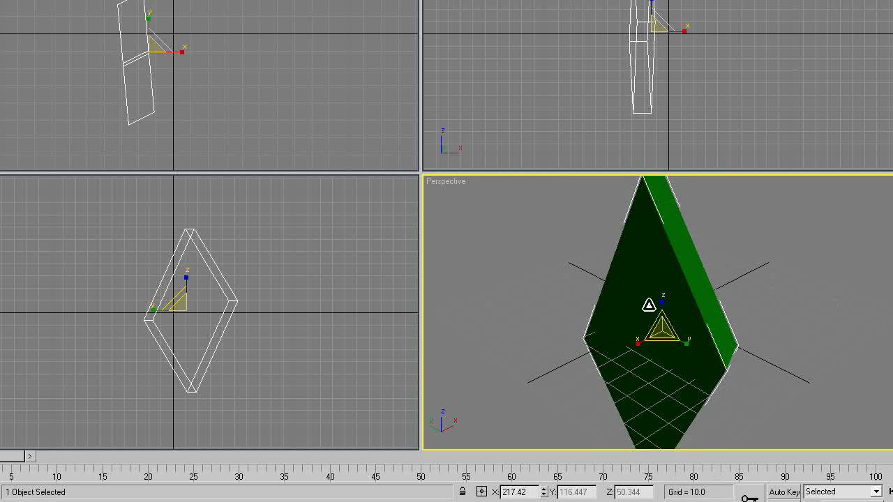Click the Y coordinate field showing 116.447
Screen dimensions: 893x502
point(577,492)
